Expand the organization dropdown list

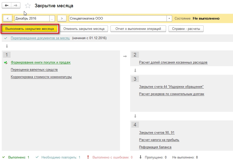pos(169,19)
